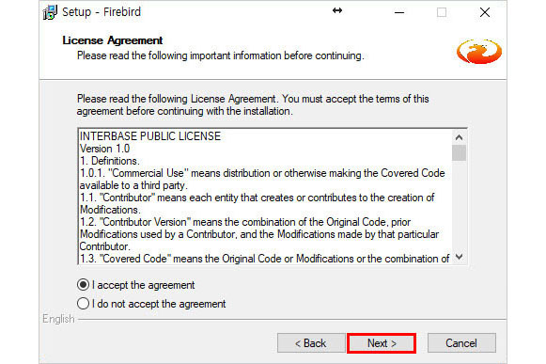Click the INTERBASE PUBLIC LICENSE heading line
The image size is (546, 364).
click(150, 136)
